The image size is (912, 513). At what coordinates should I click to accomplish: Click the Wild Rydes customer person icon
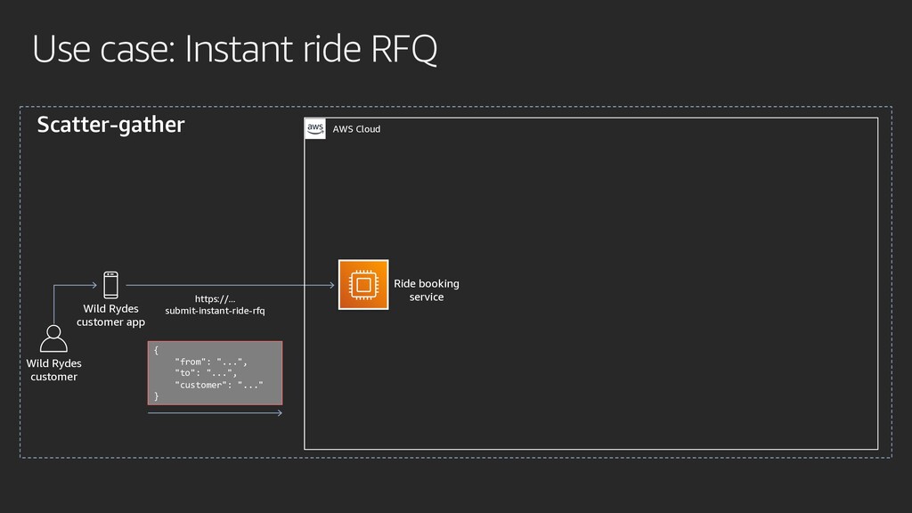click(53, 338)
